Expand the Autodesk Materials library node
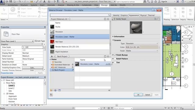 point(51,64)
